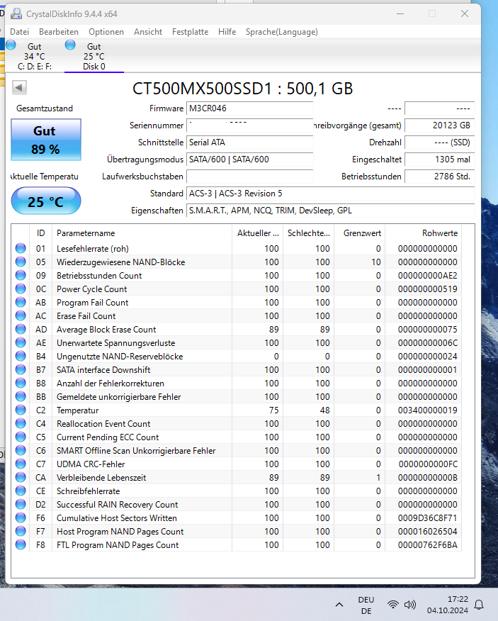Click the disk title CT500MX500SSD1 : 500,1 GB
This screenshot has width=498, height=621.
(x=243, y=89)
